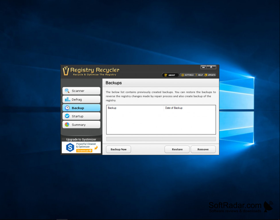
Task: Click the Summary pie chart icon
Action: 67,124
